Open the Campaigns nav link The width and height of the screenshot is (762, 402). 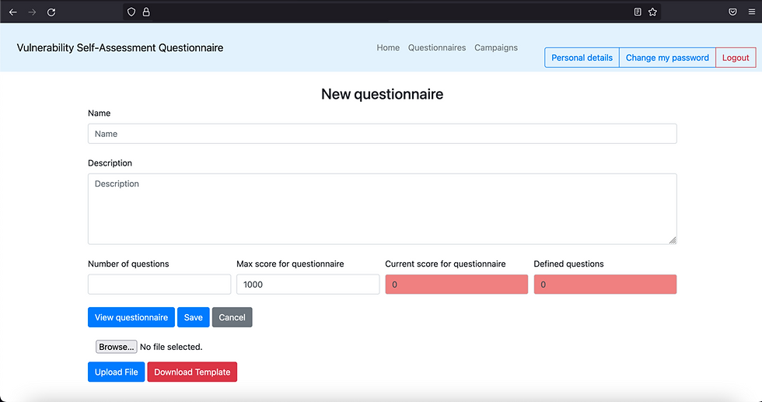496,47
